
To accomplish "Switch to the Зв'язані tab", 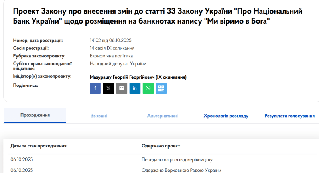I will [x=98, y=116].
